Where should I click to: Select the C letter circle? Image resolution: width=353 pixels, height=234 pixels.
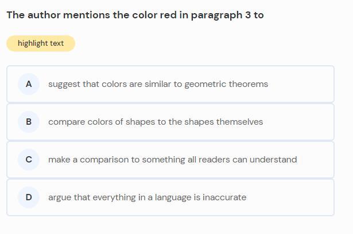coord(29,160)
